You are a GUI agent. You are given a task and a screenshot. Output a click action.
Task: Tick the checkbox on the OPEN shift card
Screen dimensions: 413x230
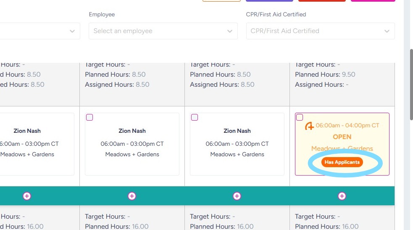(x=300, y=117)
